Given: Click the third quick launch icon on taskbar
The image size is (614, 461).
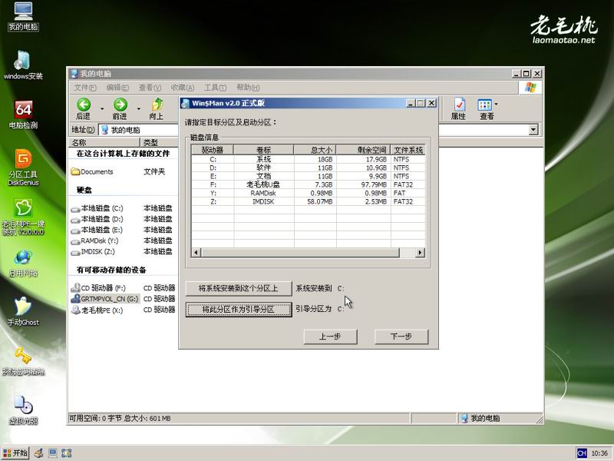Looking at the screenshot, I should pyautogui.click(x=67, y=453).
